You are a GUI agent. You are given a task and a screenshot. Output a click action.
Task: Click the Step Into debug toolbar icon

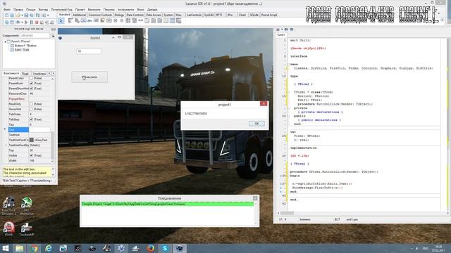42,22
